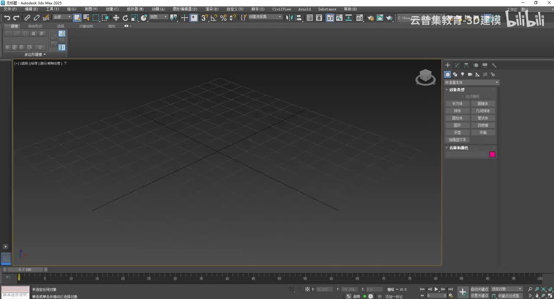Open the 全部 selection filter dropdown
Image resolution: width=554 pixels, height=299 pixels.
pos(62,17)
